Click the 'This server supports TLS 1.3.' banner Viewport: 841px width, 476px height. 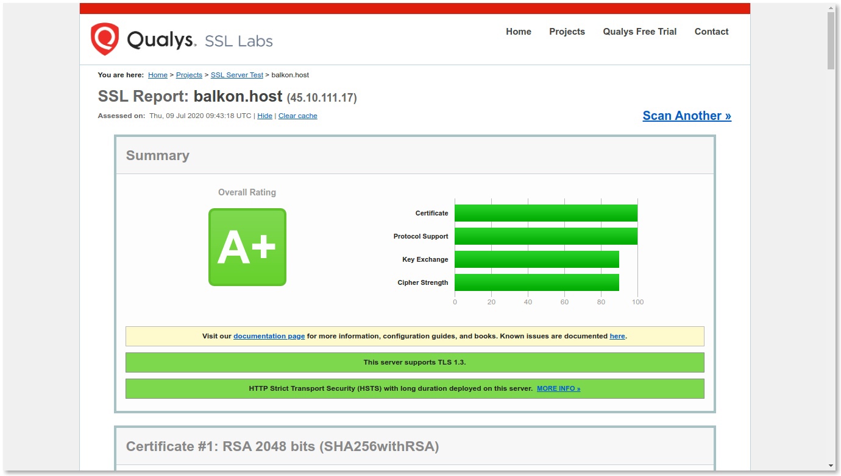[x=415, y=362]
